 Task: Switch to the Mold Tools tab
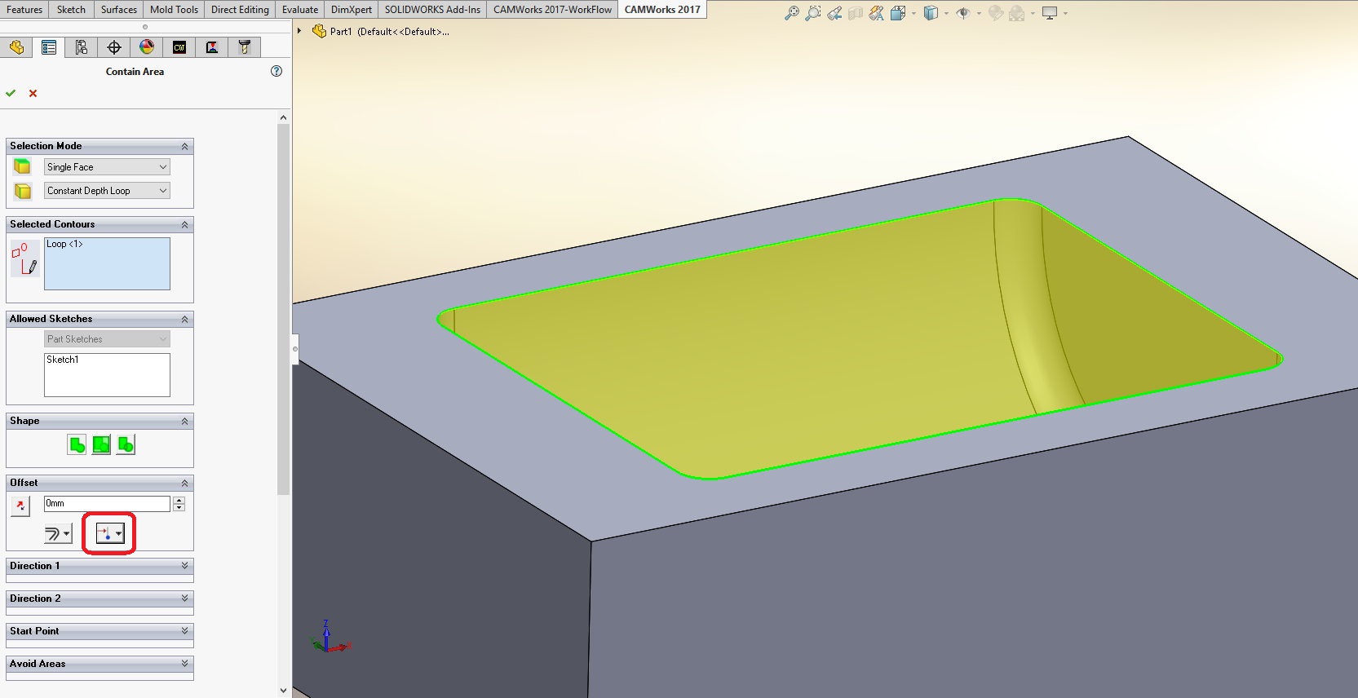pyautogui.click(x=174, y=10)
